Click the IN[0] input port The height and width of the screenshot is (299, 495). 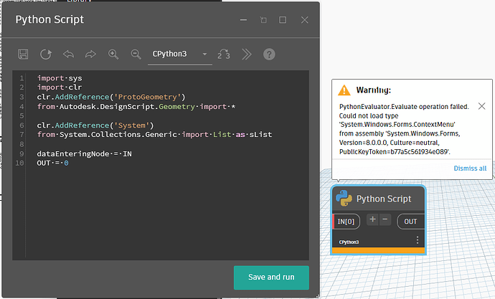coord(346,222)
